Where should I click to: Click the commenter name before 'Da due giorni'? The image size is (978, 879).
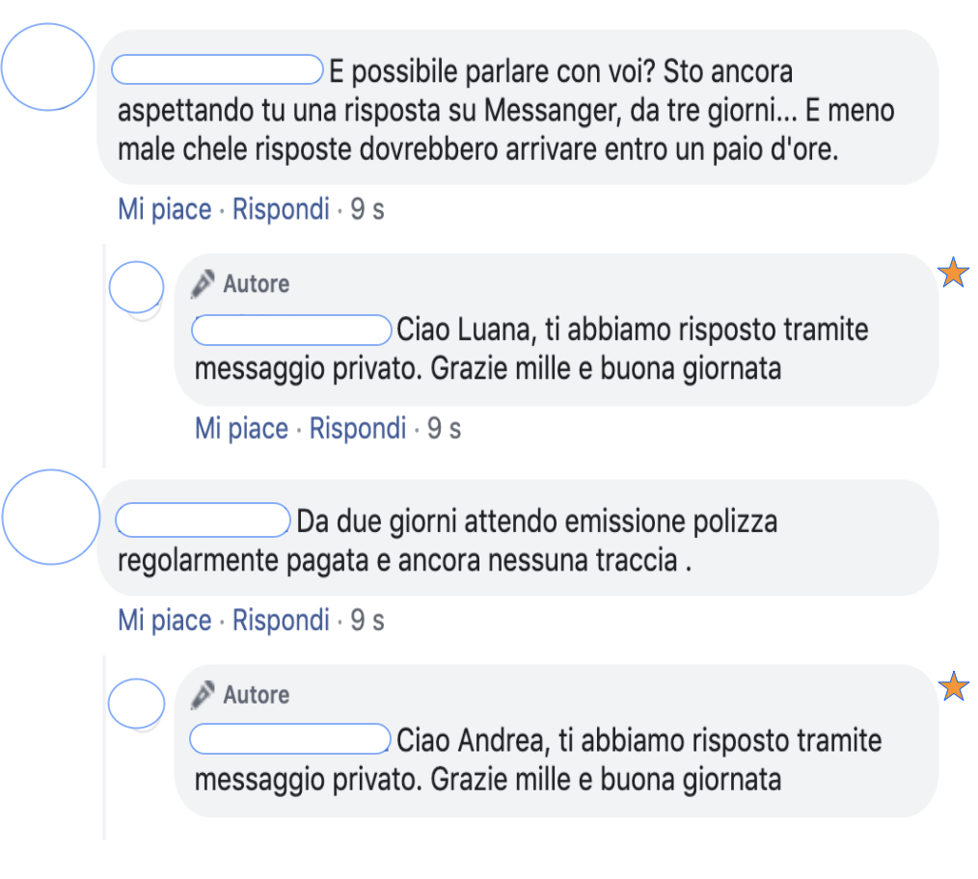tap(203, 520)
